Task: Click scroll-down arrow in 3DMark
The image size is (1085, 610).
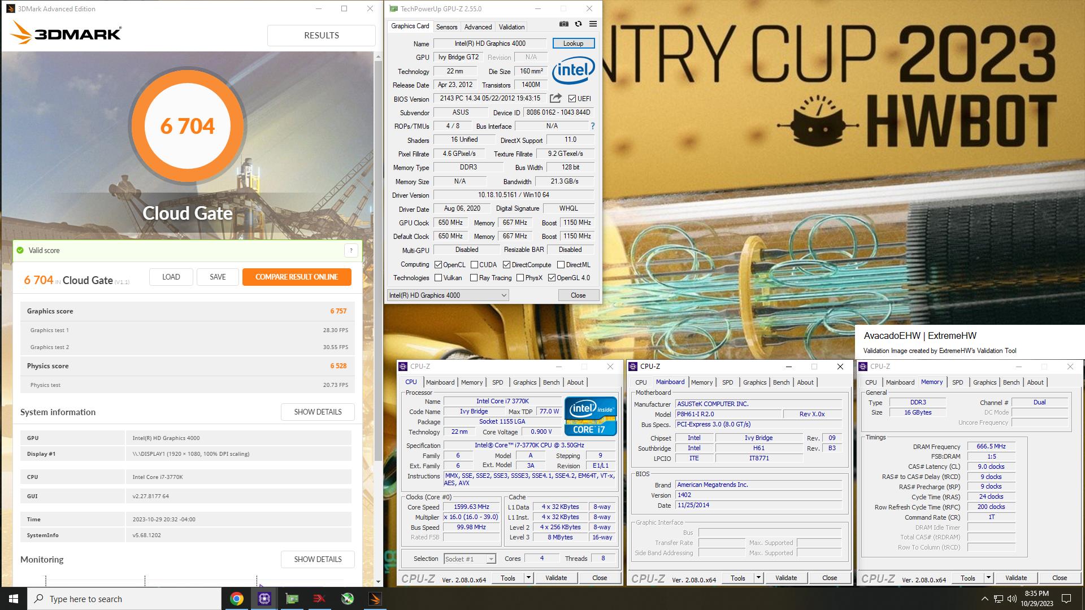Action: [x=378, y=581]
